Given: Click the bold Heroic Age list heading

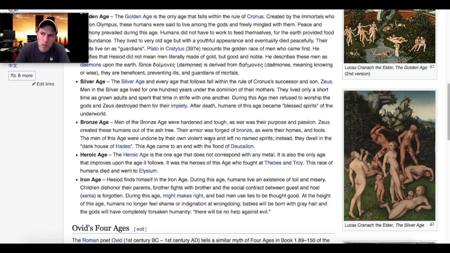Looking at the screenshot, I should coord(94,155).
